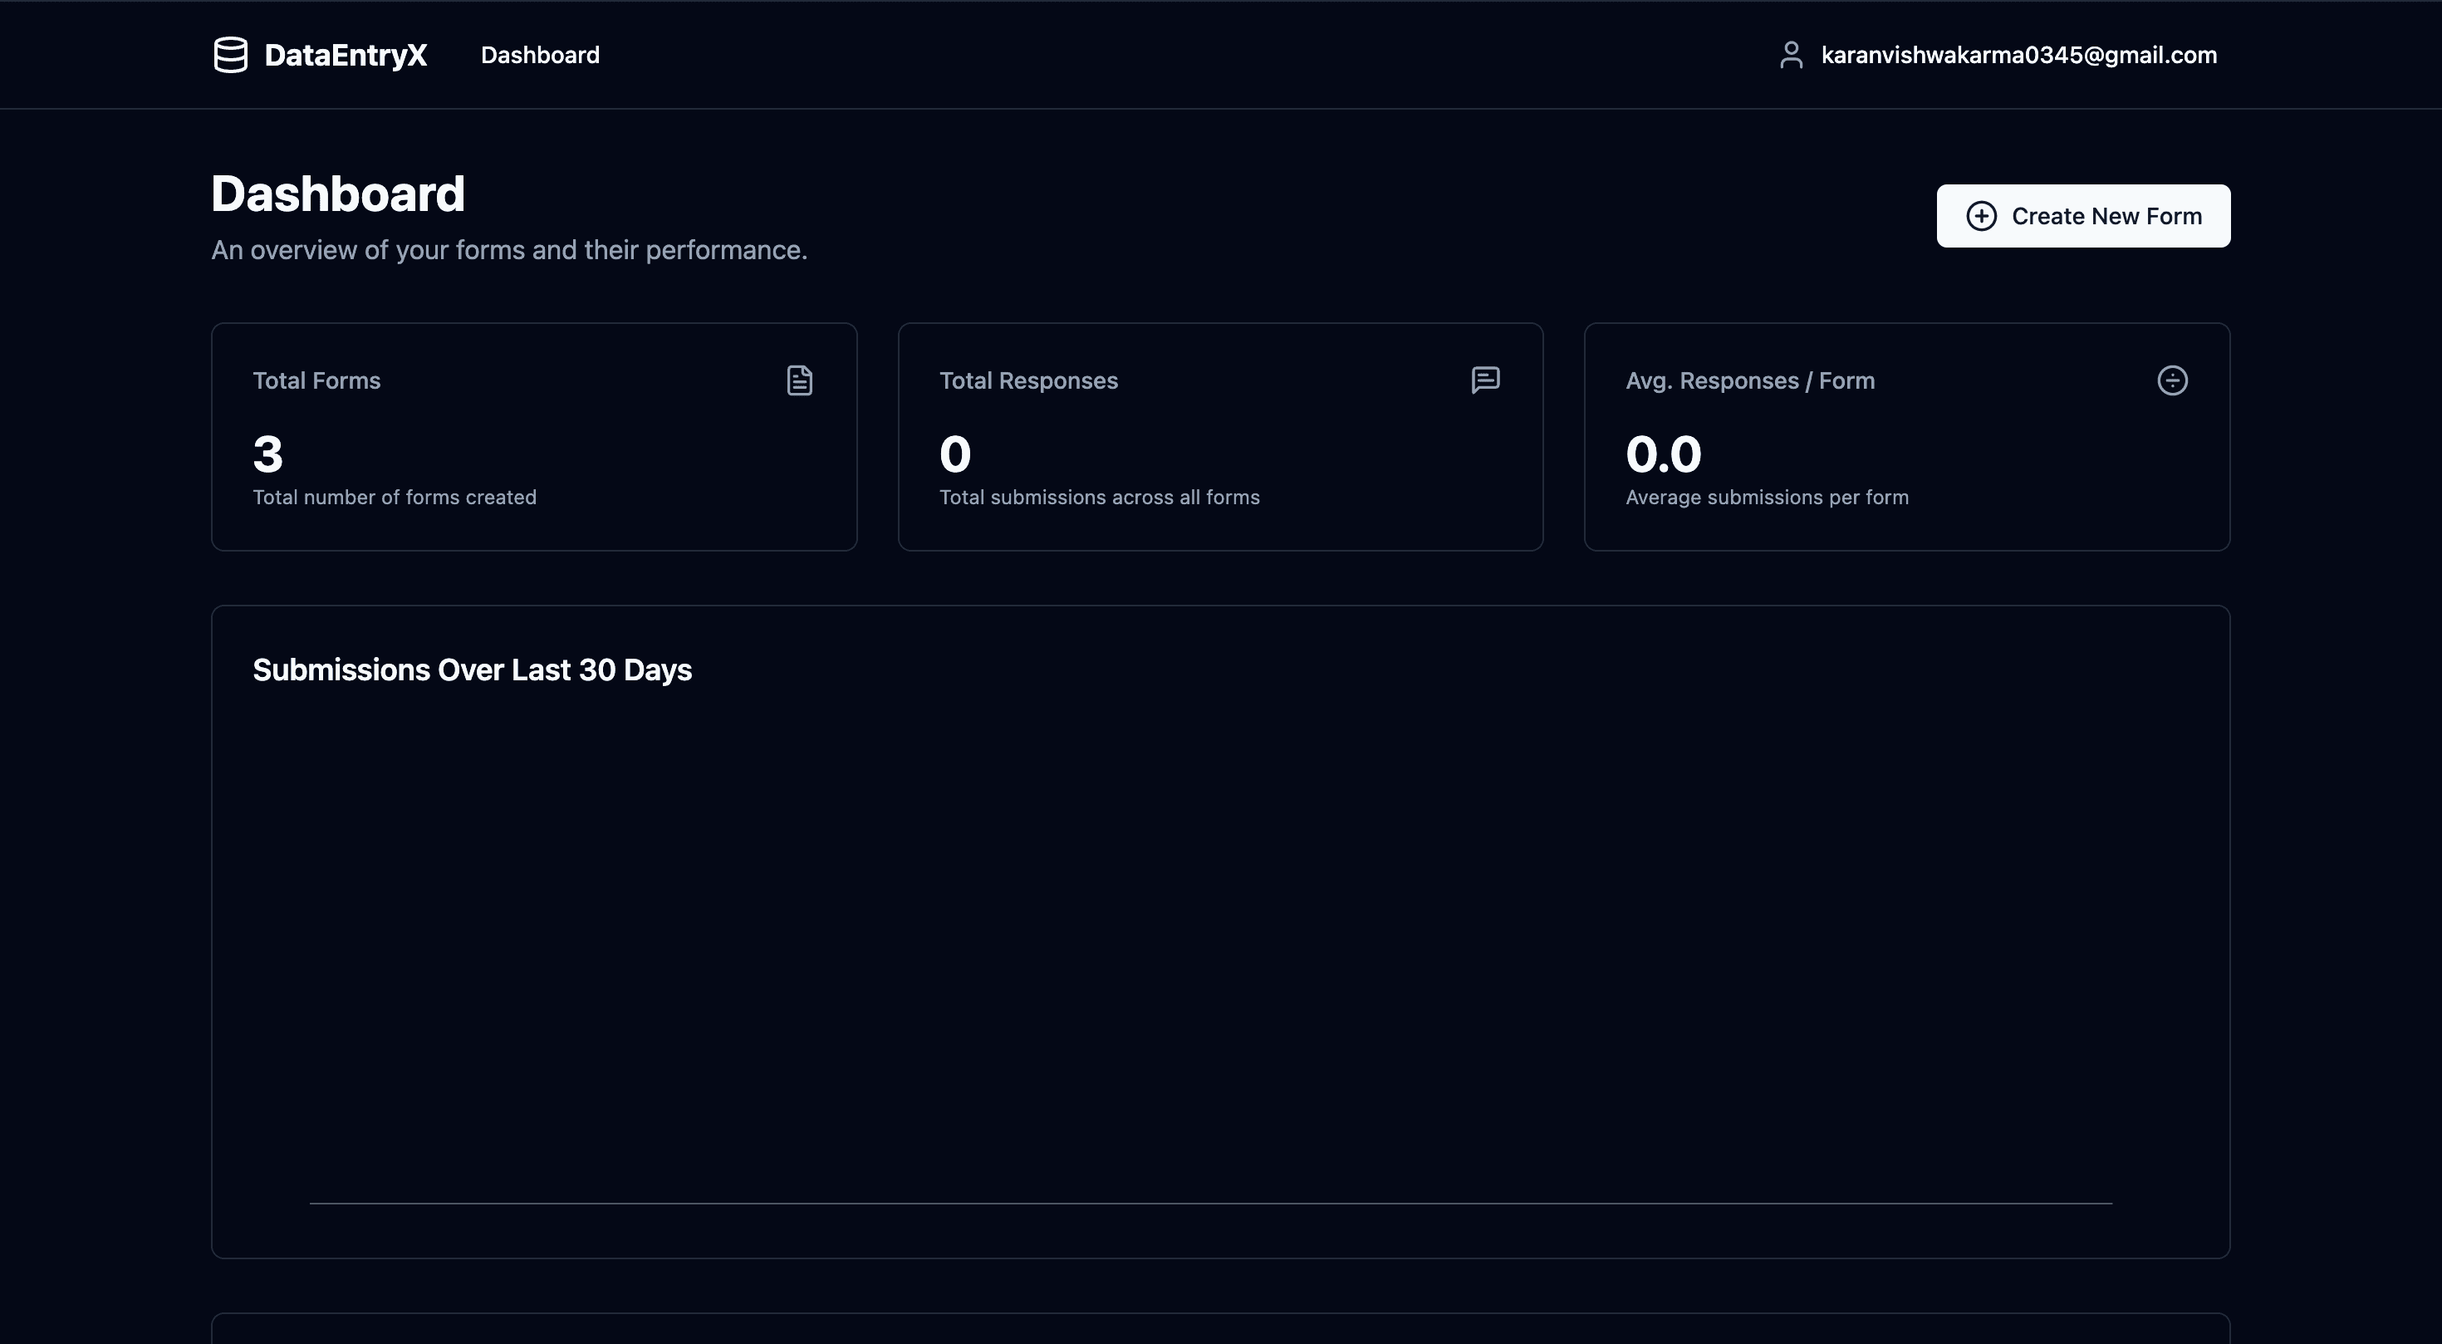Click the submissions chart baseline axis

point(1209,1203)
